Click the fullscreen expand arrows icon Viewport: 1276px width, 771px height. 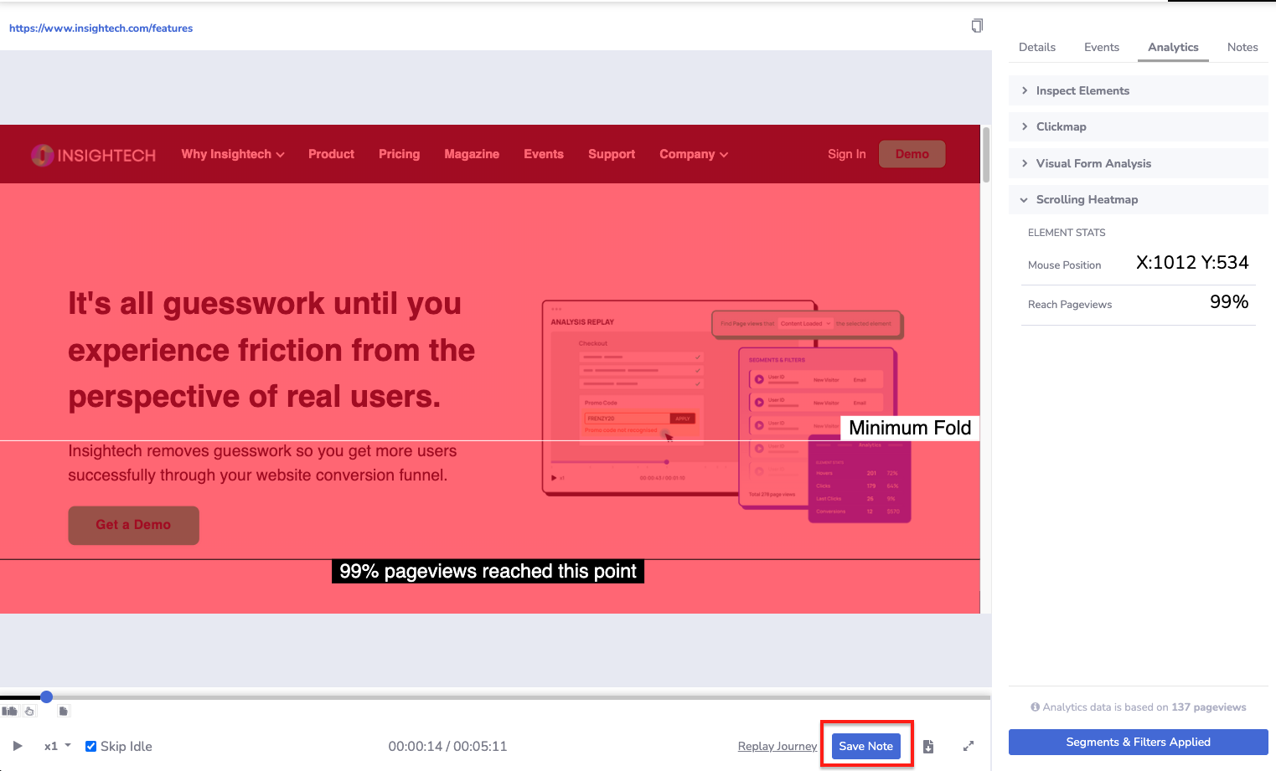(969, 746)
